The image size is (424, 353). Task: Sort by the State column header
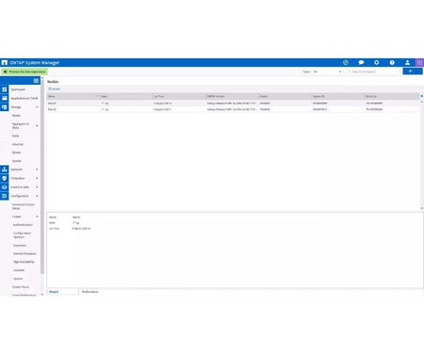126,96
